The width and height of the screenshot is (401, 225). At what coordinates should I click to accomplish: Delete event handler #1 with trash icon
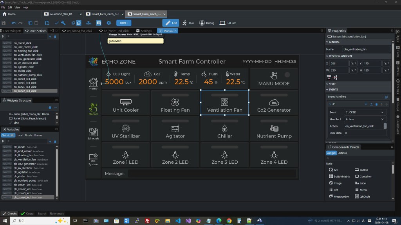click(x=377, y=104)
